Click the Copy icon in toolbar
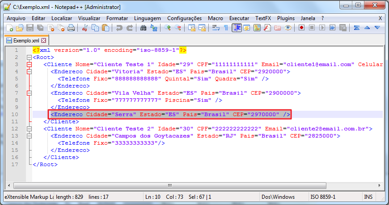 95,28
